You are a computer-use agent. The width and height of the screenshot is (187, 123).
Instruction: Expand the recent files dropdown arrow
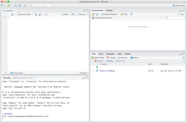pyautogui.click(x=12, y=5)
